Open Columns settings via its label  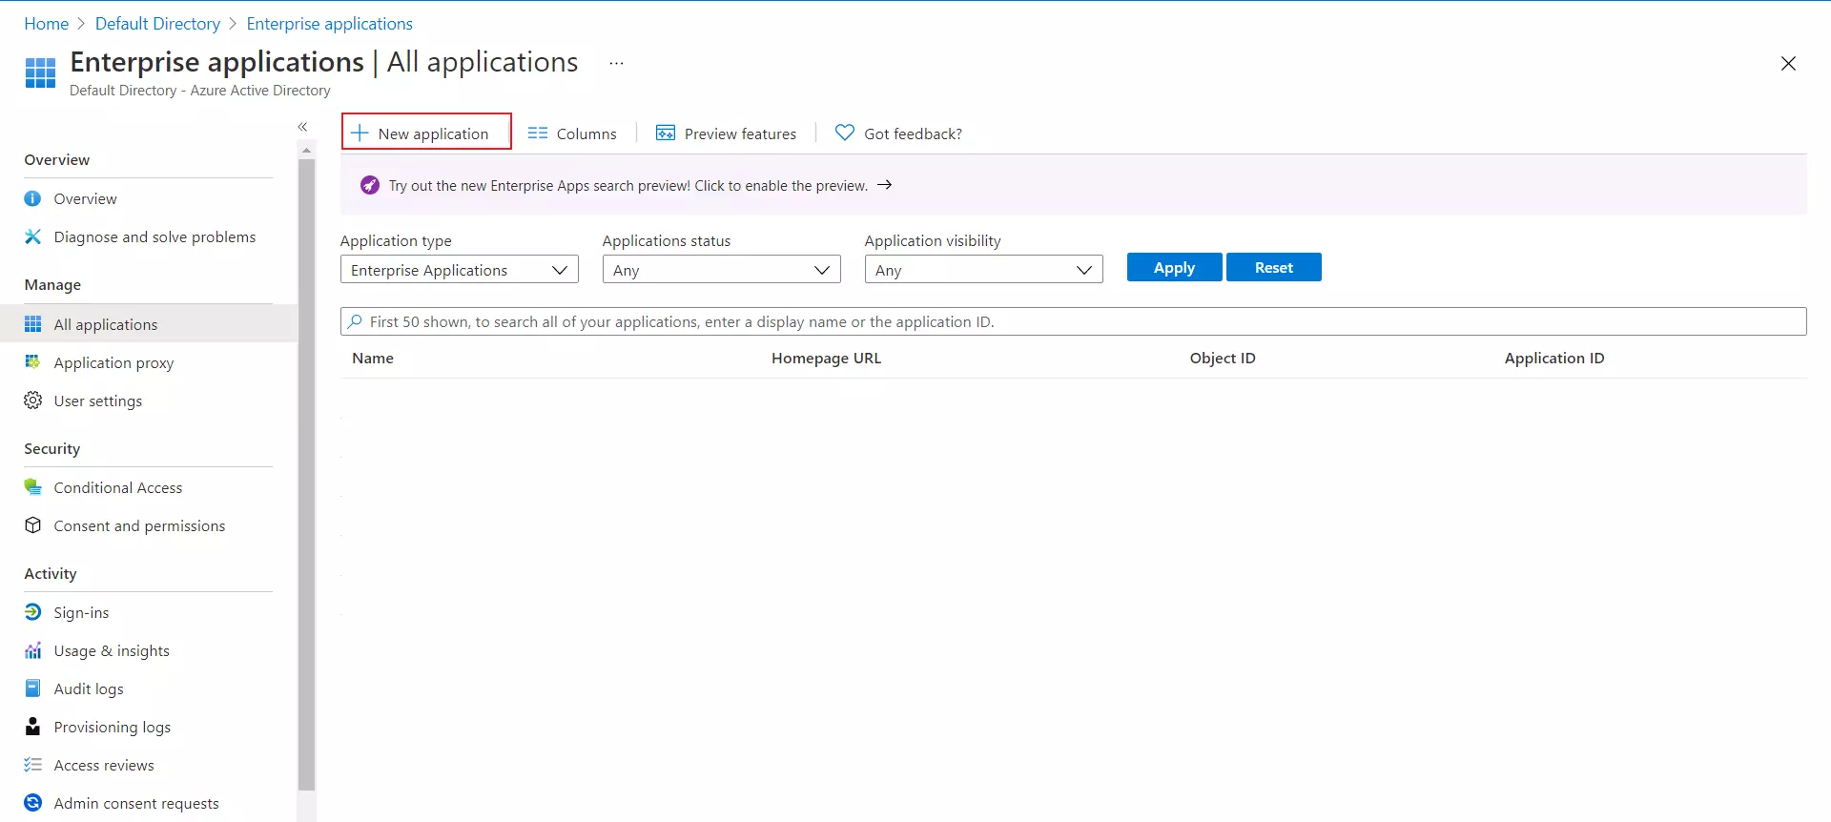(x=586, y=134)
